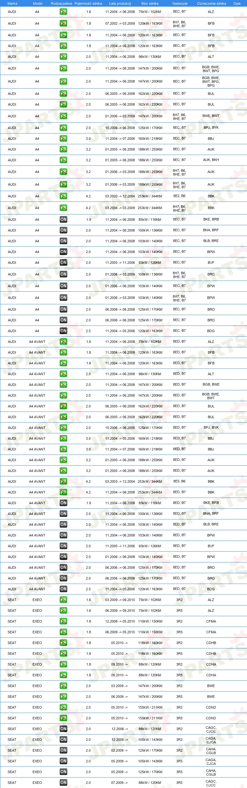
Task: Click the petrol icon in A4 Avant BGB, BWE, BWT row
Action: point(63,395)
